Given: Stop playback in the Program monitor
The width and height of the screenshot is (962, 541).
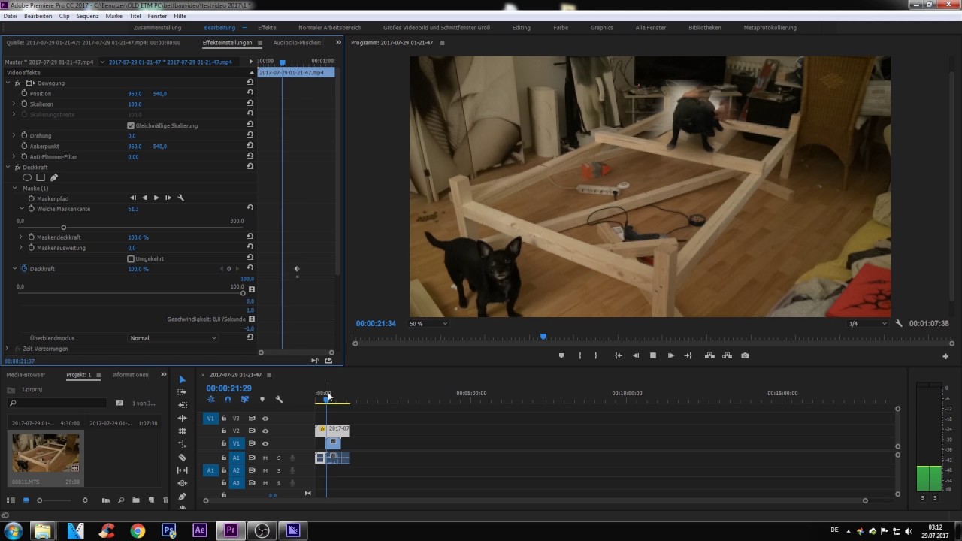Looking at the screenshot, I should click(652, 355).
